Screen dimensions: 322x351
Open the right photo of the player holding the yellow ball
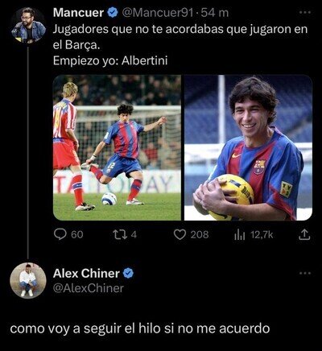[248, 147]
